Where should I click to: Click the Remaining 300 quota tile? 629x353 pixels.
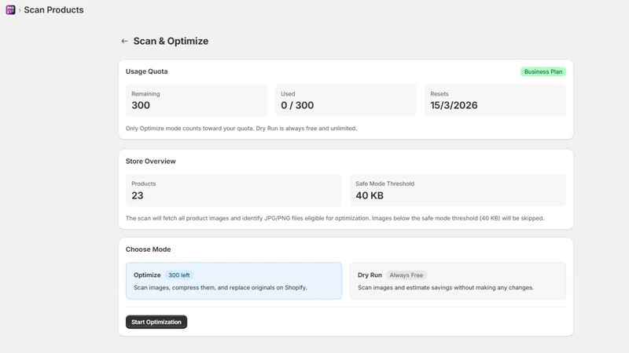[197, 100]
